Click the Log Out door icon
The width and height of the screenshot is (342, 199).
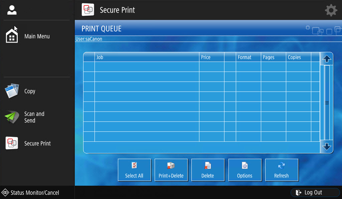point(298,192)
